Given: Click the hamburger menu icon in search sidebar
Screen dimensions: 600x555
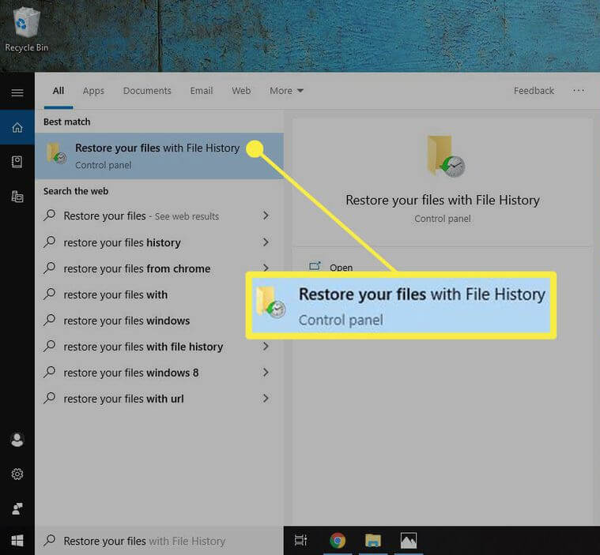Looking at the screenshot, I should tap(17, 93).
